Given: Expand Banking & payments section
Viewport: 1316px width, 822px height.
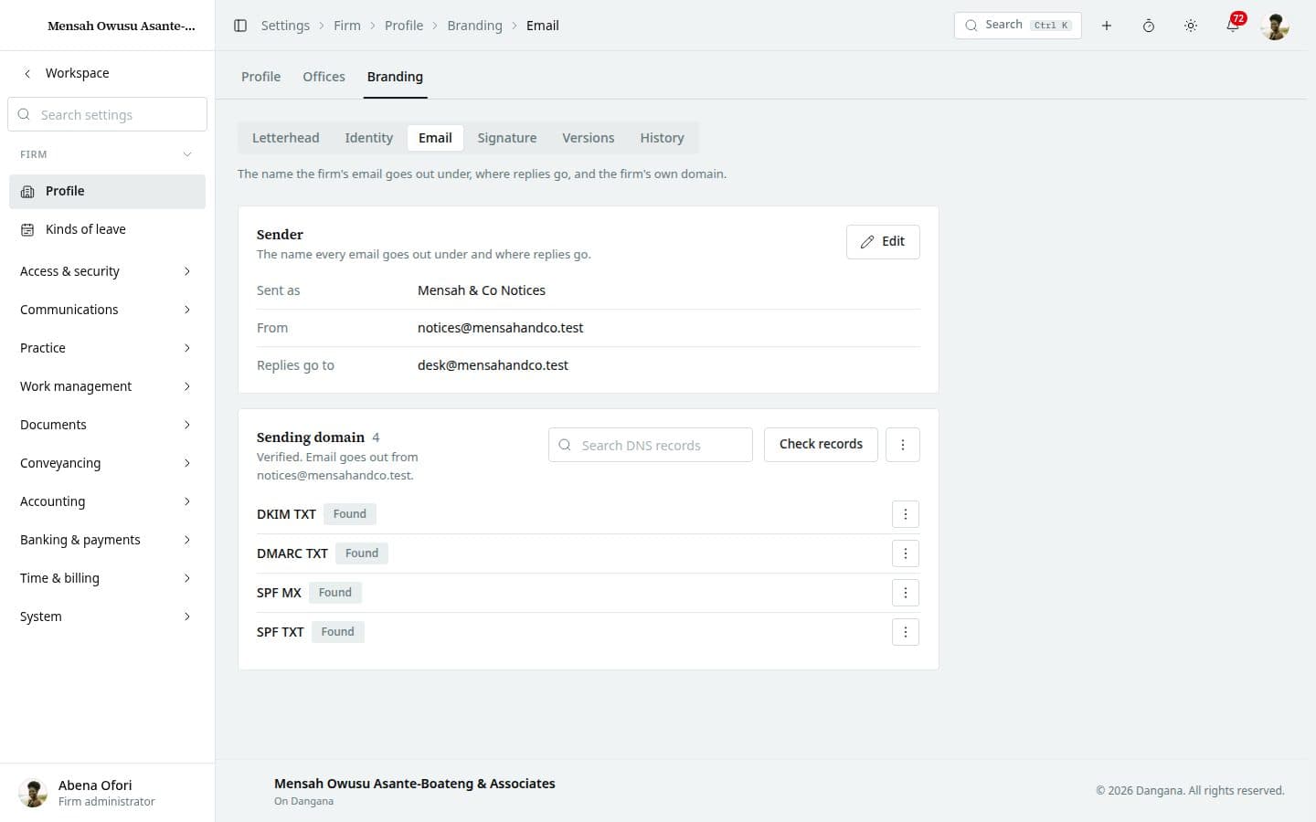Looking at the screenshot, I should point(107,540).
